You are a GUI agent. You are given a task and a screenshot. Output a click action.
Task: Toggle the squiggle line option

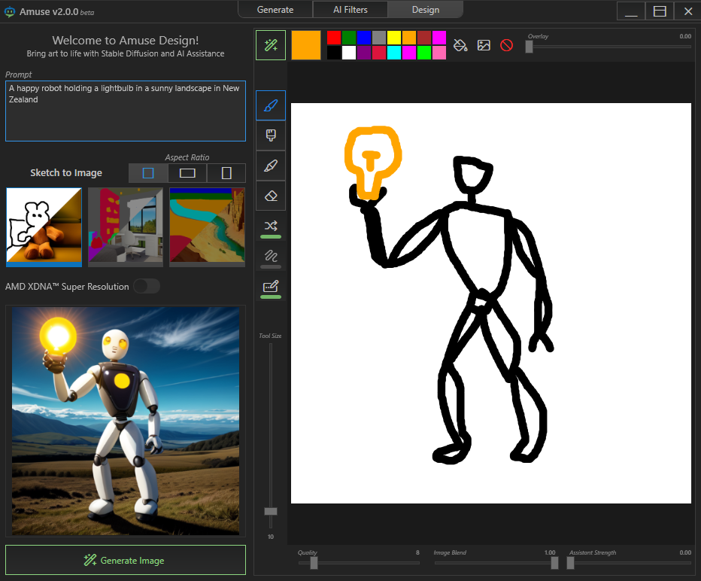(x=271, y=256)
